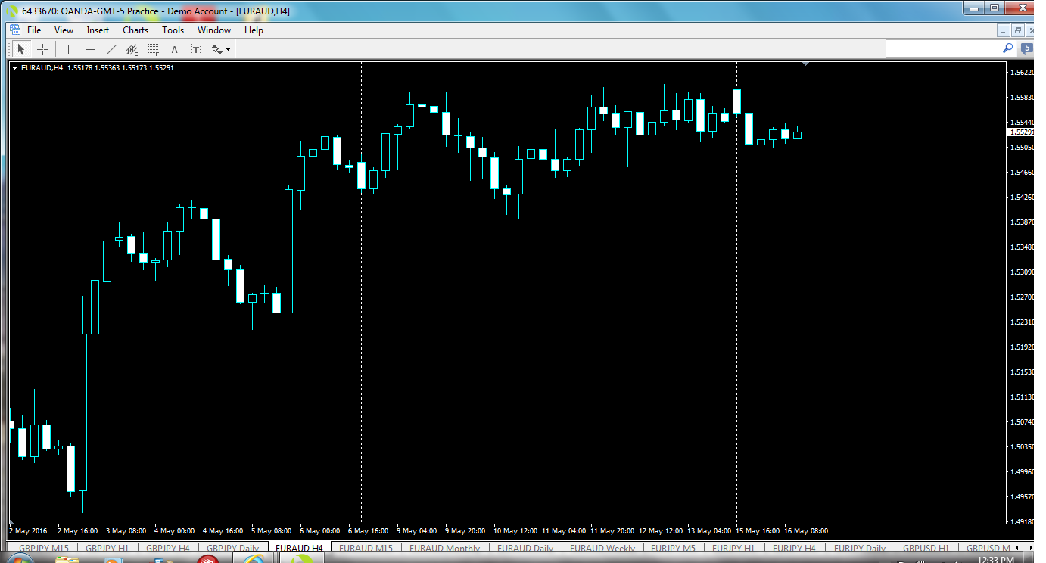Select the Fibonacci Retracement tool
Viewport: 1046px width, 563px height.
(x=154, y=50)
